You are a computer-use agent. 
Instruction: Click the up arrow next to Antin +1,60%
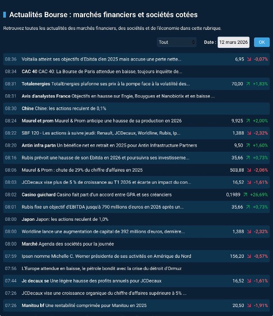tap(248, 145)
